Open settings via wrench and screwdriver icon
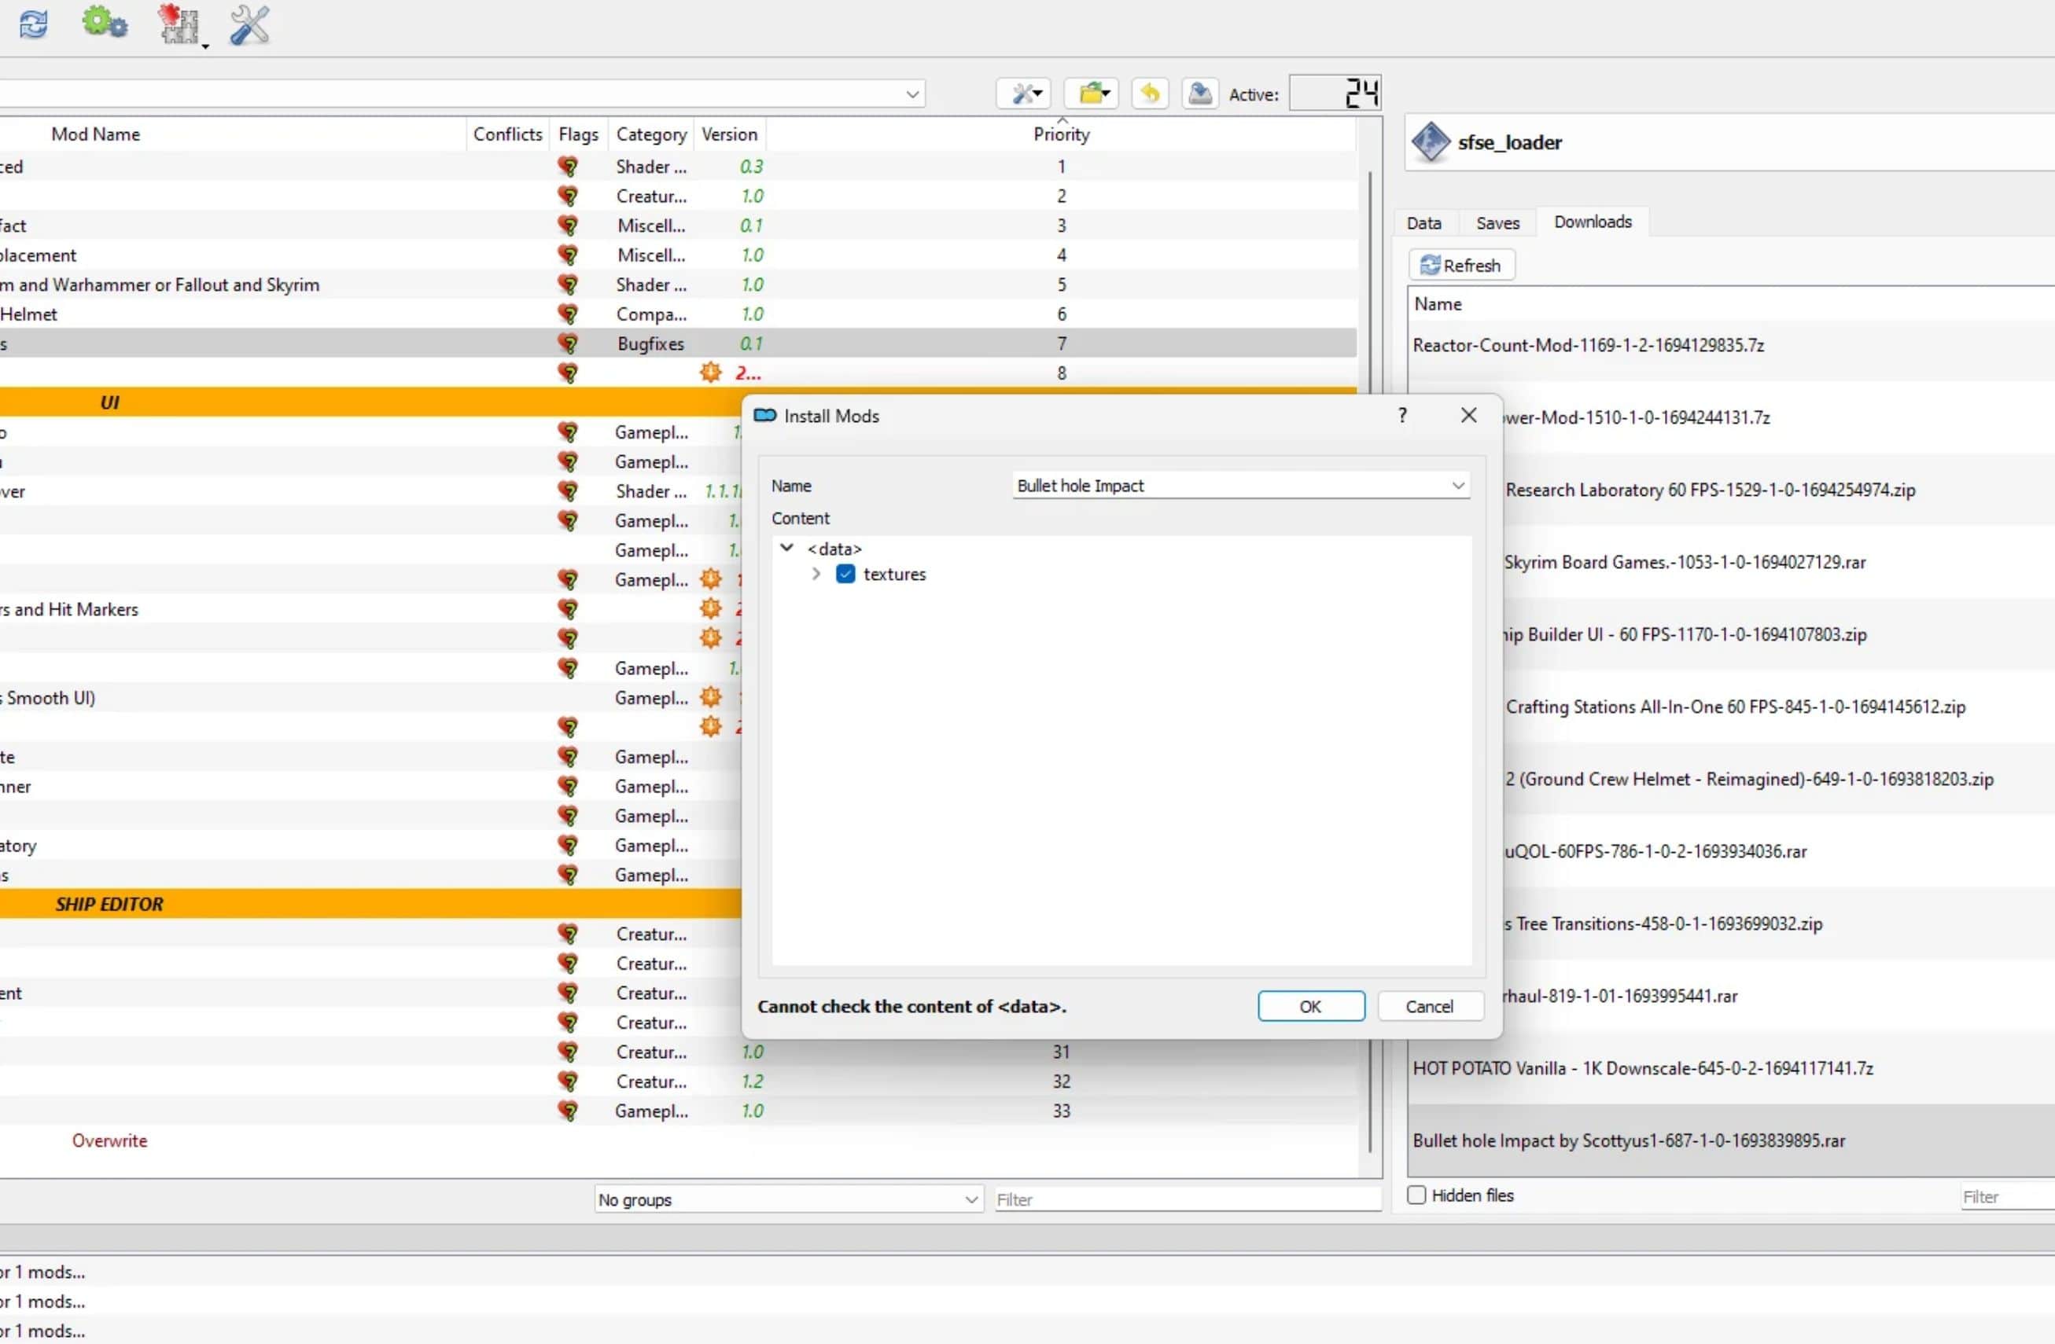Viewport: 2055px width, 1344px height. pyautogui.click(x=249, y=24)
